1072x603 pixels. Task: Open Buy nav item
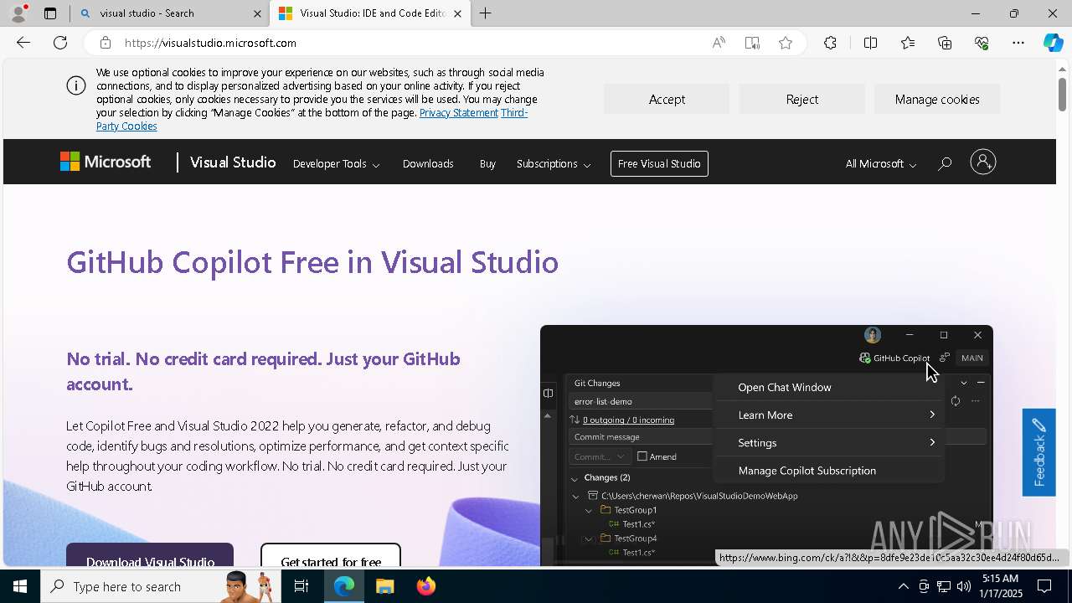pyautogui.click(x=487, y=164)
